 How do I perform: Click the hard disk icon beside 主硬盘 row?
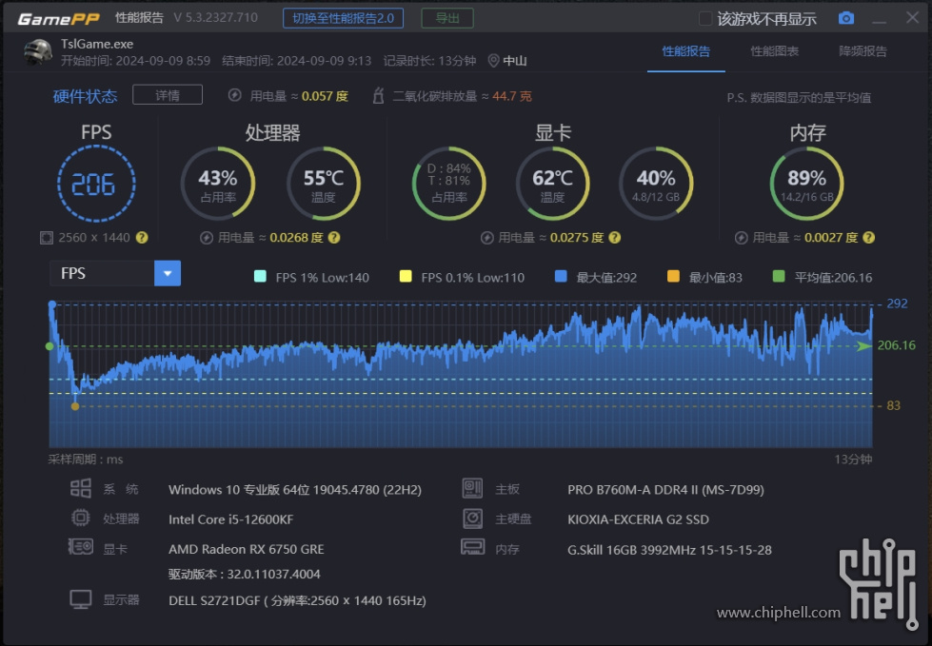(x=472, y=519)
